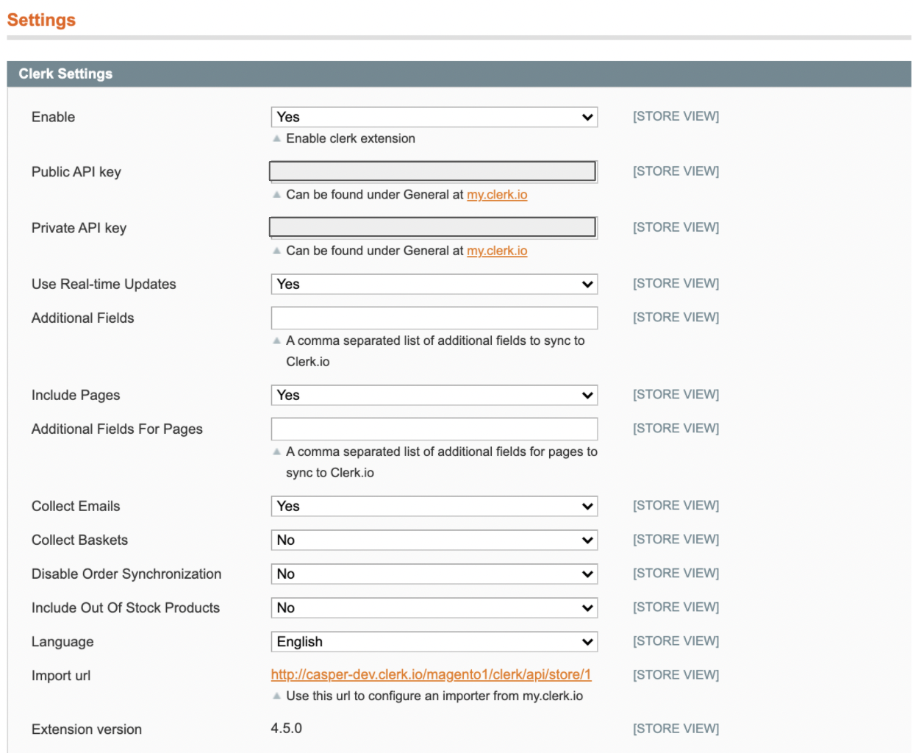The image size is (913, 753).
Task: Focus the Additional Fields For Pages input
Action: 434,429
